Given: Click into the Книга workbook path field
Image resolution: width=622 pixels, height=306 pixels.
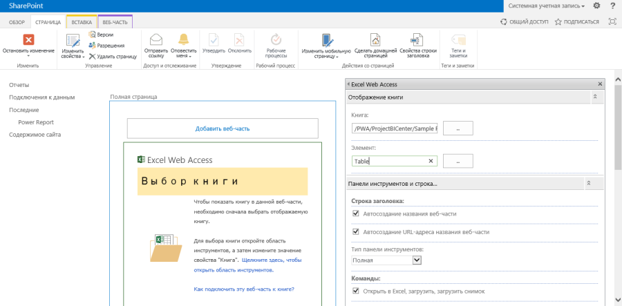Looking at the screenshot, I should [x=395, y=128].
